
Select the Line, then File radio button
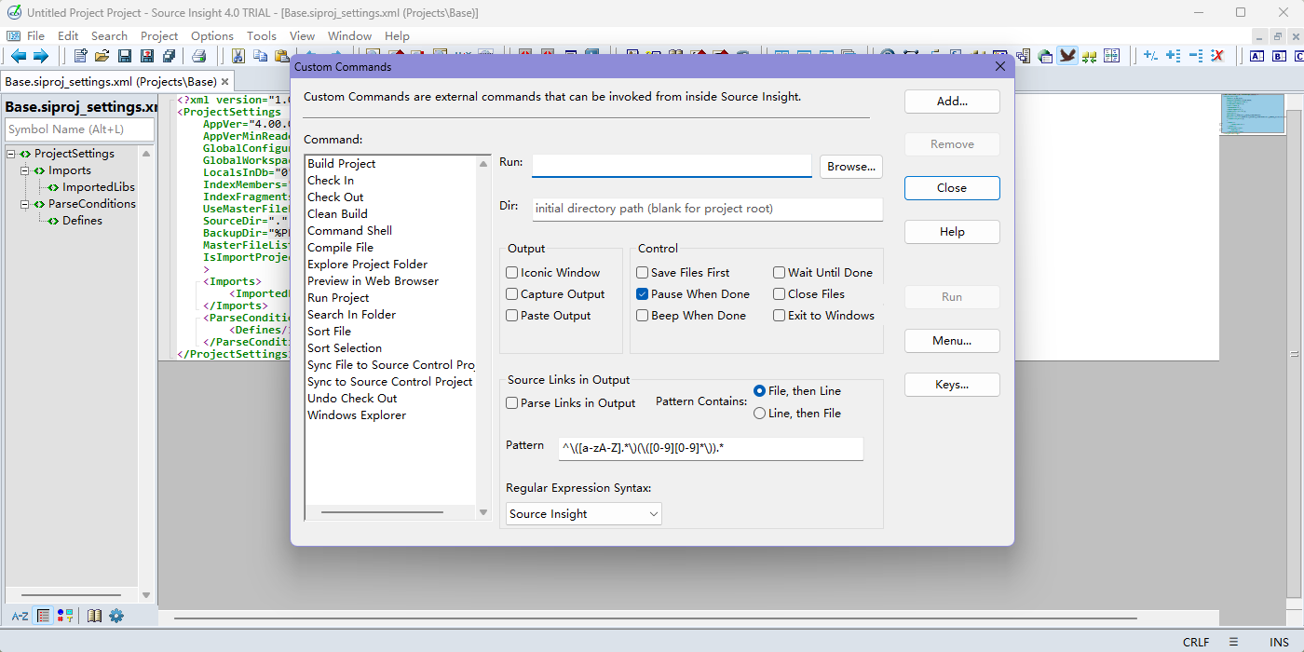[x=760, y=414]
